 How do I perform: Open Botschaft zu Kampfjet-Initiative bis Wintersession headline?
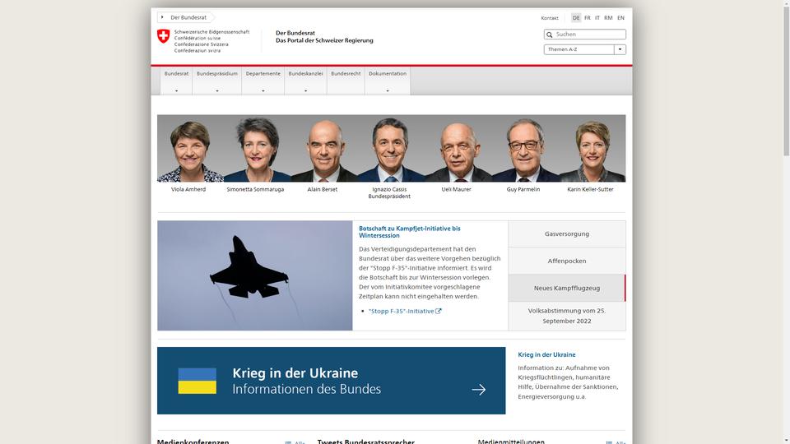409,232
